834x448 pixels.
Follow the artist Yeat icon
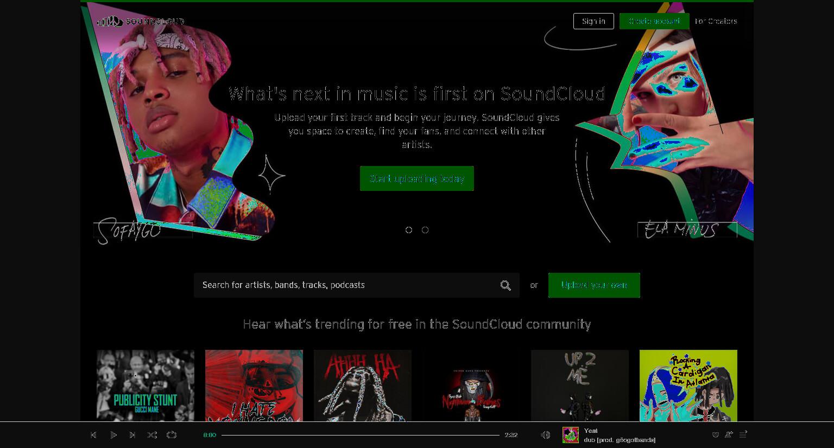(729, 434)
